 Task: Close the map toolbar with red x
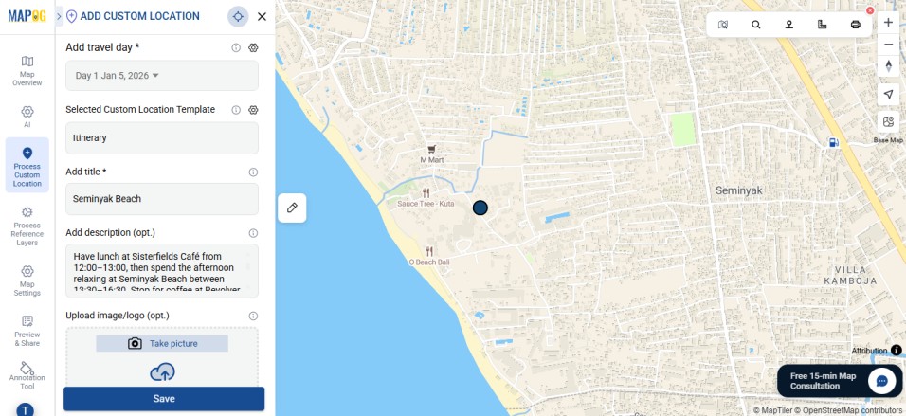(x=870, y=10)
